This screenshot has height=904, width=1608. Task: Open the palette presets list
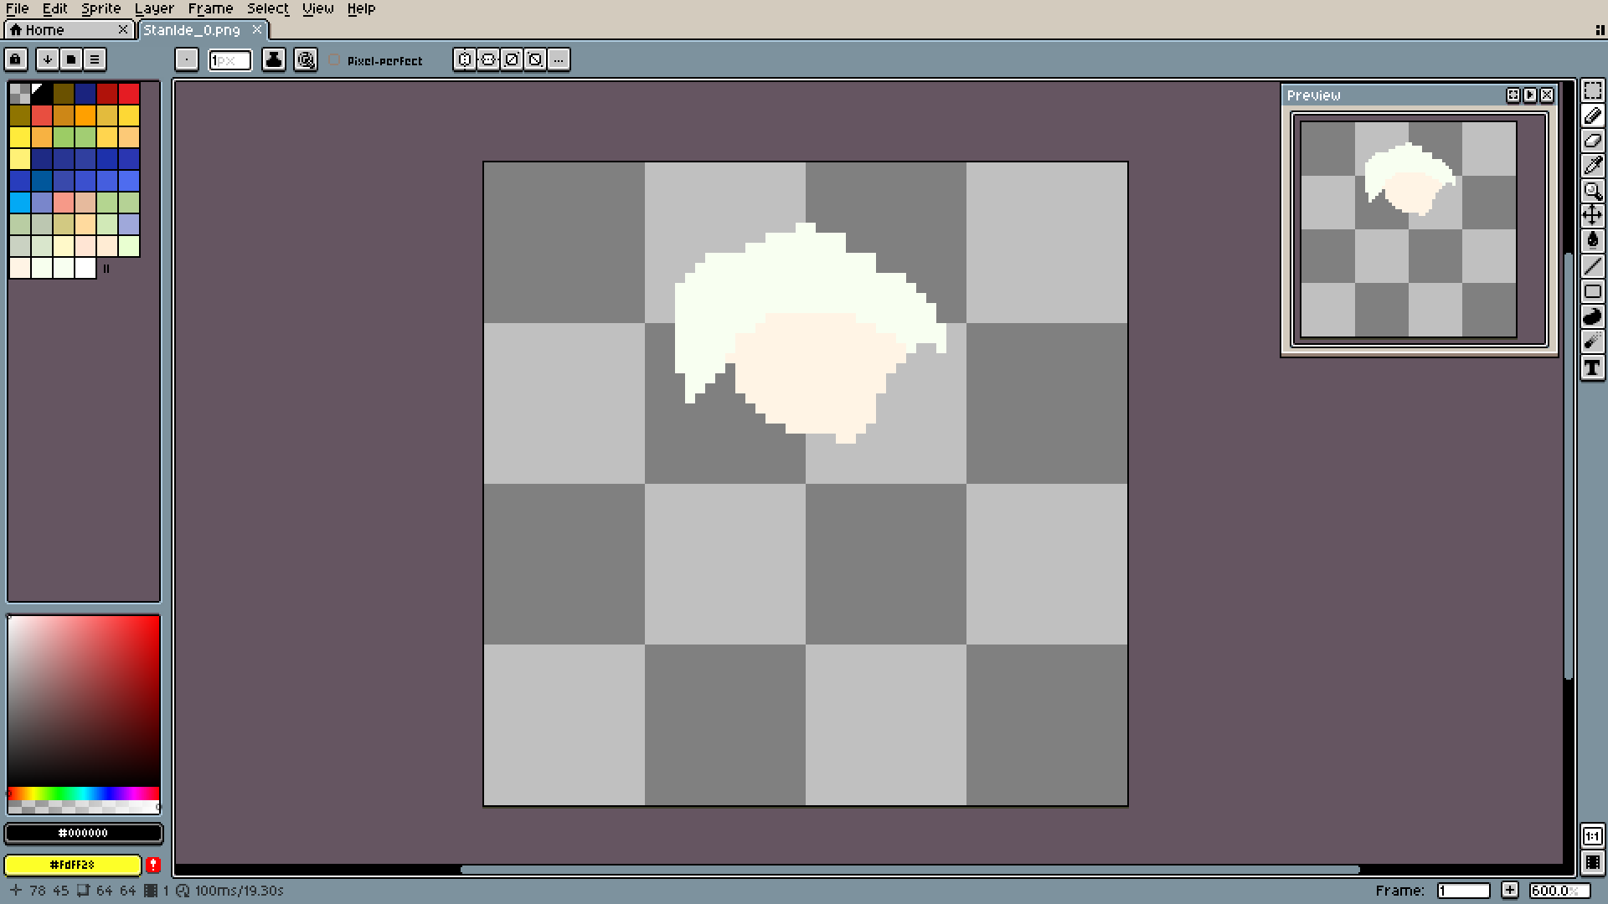tap(71, 59)
